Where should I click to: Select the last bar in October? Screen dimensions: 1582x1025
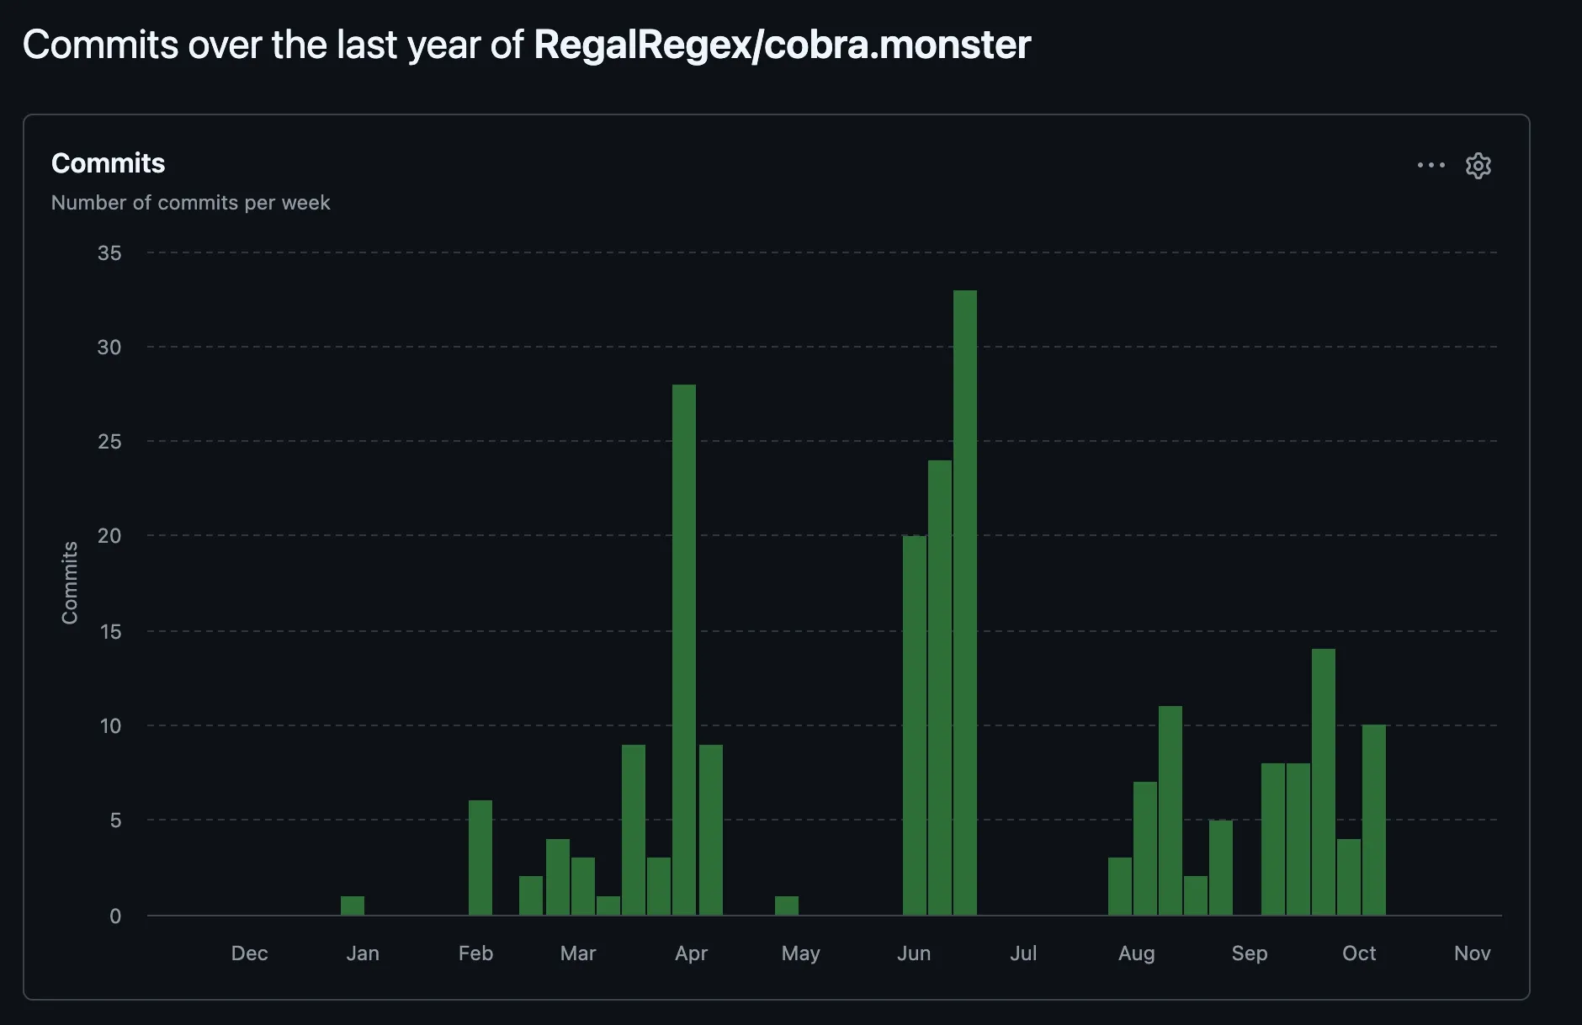pyautogui.click(x=1374, y=820)
